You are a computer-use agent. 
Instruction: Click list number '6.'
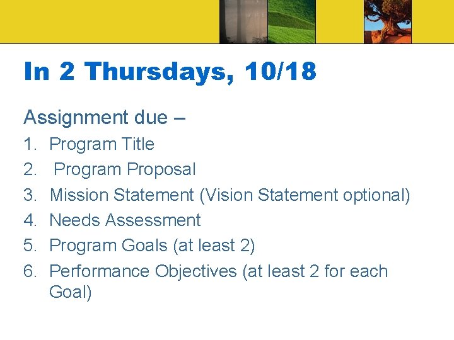(30, 271)
